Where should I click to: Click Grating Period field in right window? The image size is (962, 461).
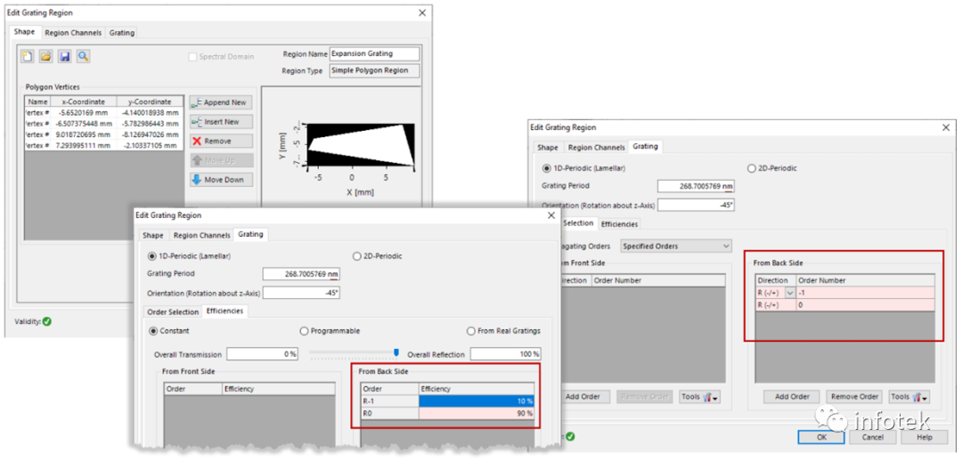(696, 186)
